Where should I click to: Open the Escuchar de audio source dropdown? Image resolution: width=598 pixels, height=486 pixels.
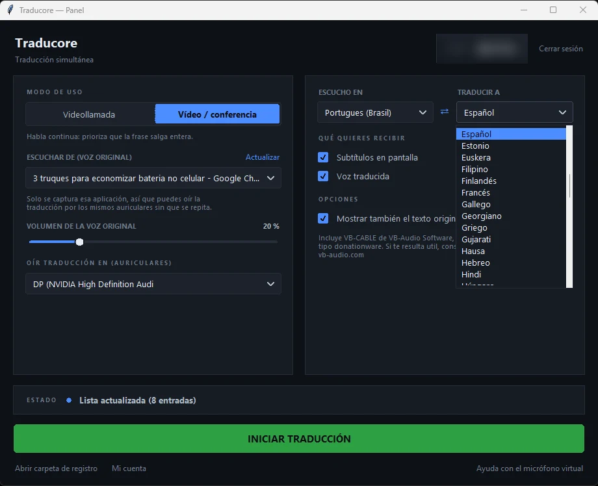click(x=153, y=178)
